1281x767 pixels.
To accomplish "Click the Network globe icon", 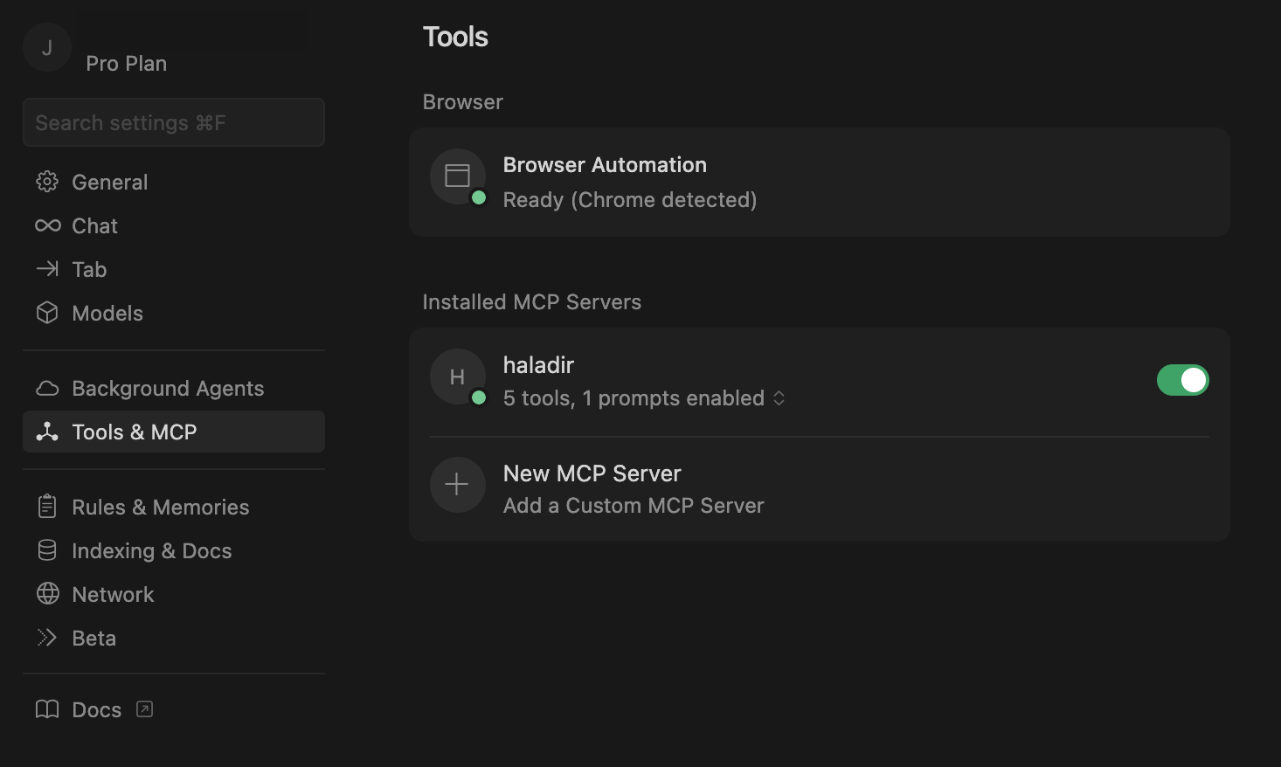I will [47, 594].
